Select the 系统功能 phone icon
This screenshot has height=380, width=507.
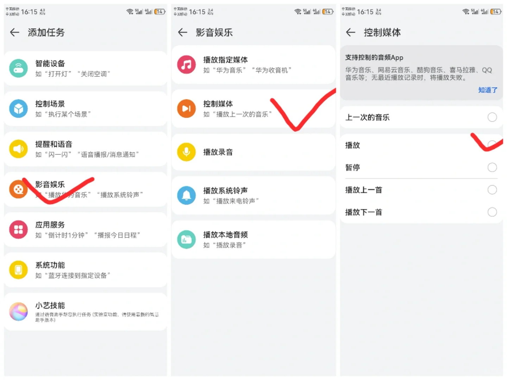18,270
